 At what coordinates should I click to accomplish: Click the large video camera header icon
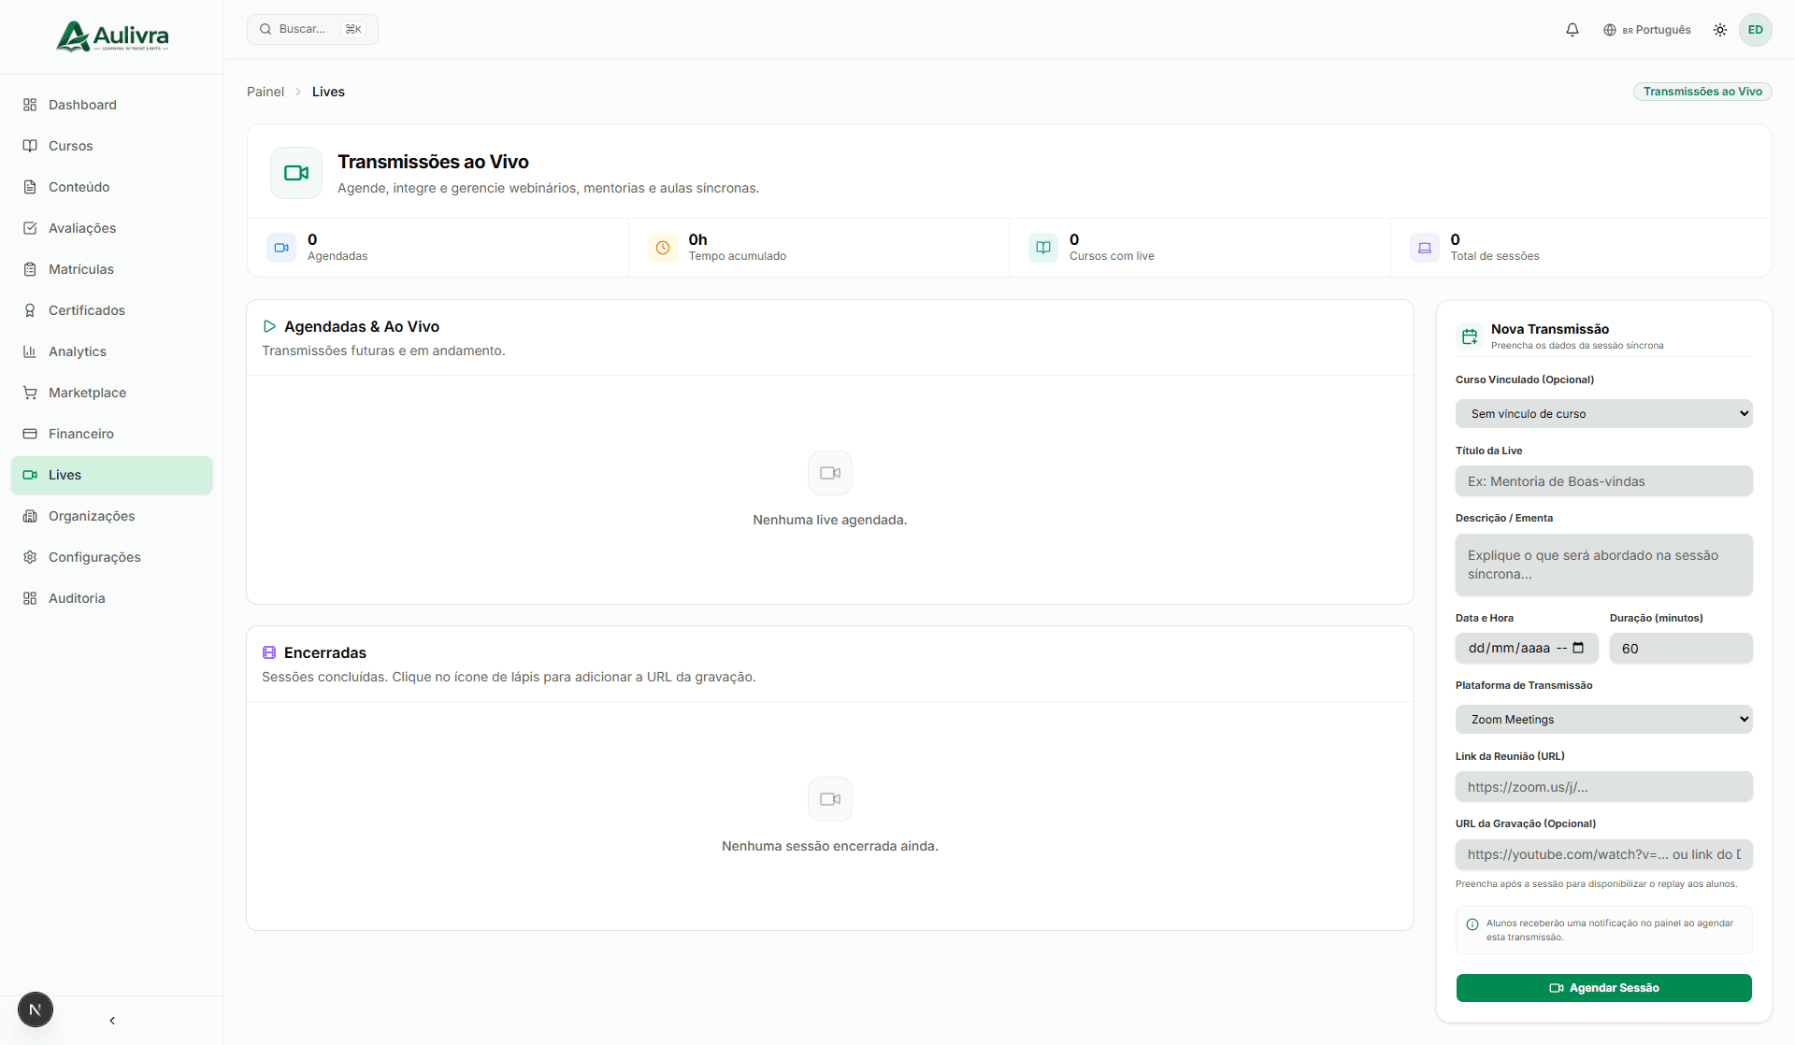pos(296,173)
